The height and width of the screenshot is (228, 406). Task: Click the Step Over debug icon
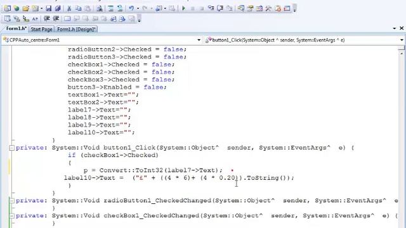tap(220, 8)
